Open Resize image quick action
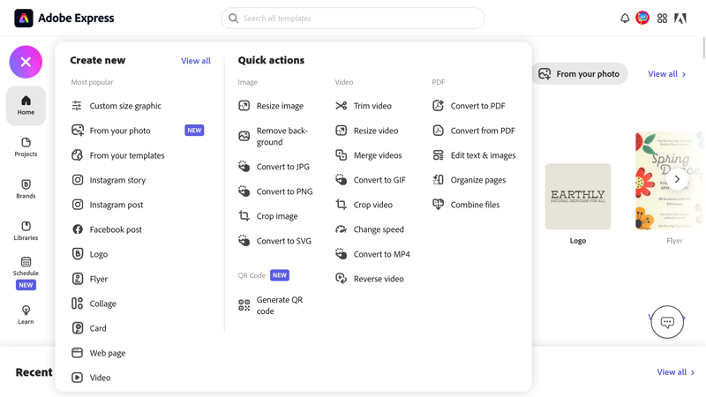Screen dimensions: 706x397 (271, 106)
